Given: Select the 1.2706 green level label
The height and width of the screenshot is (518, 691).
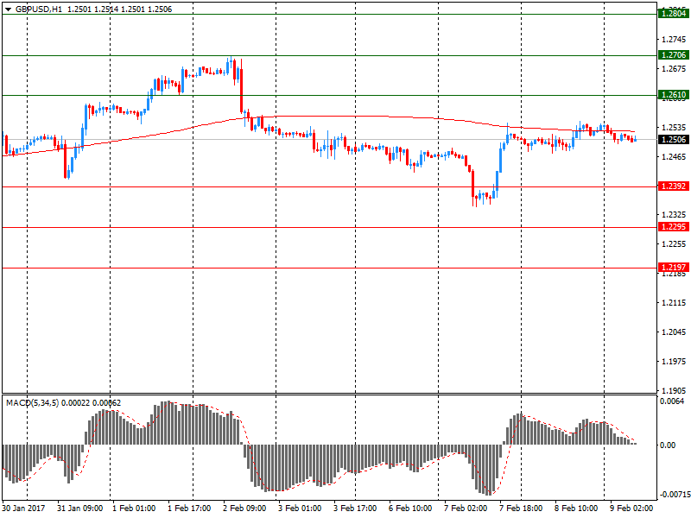Looking at the screenshot, I should (x=674, y=55).
